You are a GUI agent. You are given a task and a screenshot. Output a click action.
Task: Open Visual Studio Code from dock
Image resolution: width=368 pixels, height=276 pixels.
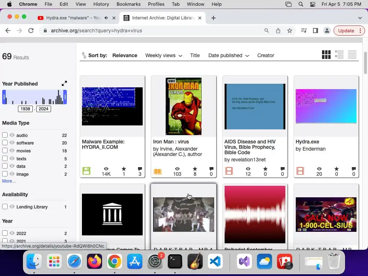point(215,261)
